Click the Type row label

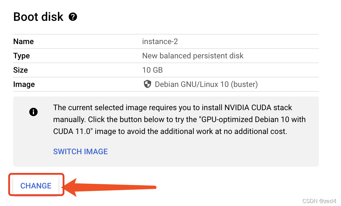pyautogui.click(x=21, y=56)
